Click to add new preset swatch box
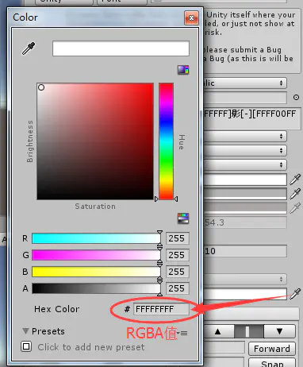This screenshot has height=367, width=303. click(26, 346)
